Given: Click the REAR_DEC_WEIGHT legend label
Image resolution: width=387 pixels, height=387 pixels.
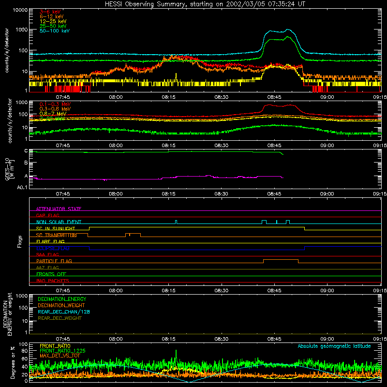Looking at the screenshot, I should (x=60, y=318).
